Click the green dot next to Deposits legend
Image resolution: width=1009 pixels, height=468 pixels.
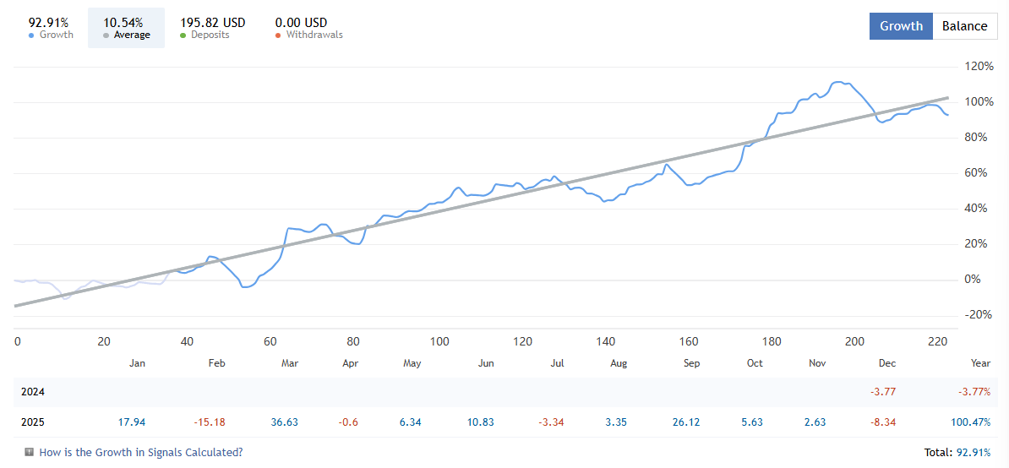[x=183, y=35]
